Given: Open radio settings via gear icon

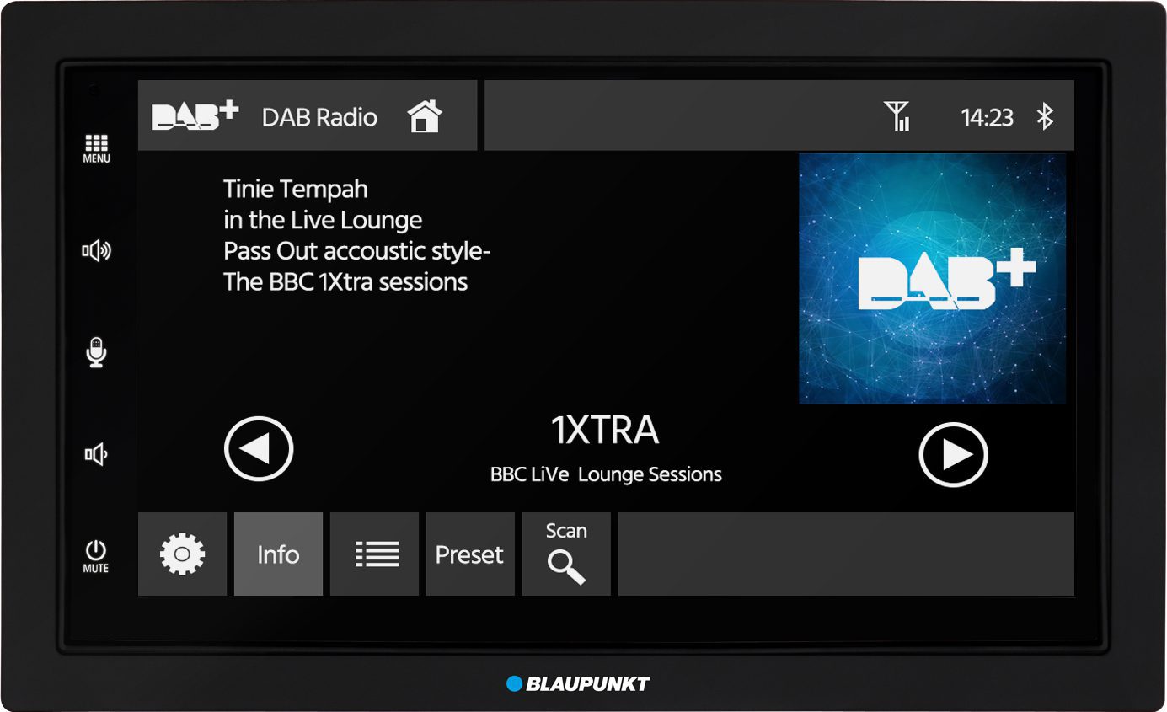Looking at the screenshot, I should (x=182, y=554).
